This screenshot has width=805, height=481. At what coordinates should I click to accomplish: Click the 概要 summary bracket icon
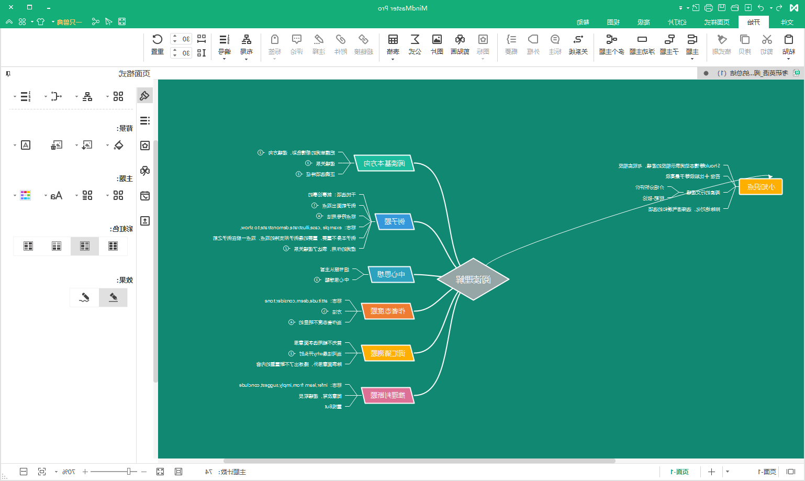point(511,40)
